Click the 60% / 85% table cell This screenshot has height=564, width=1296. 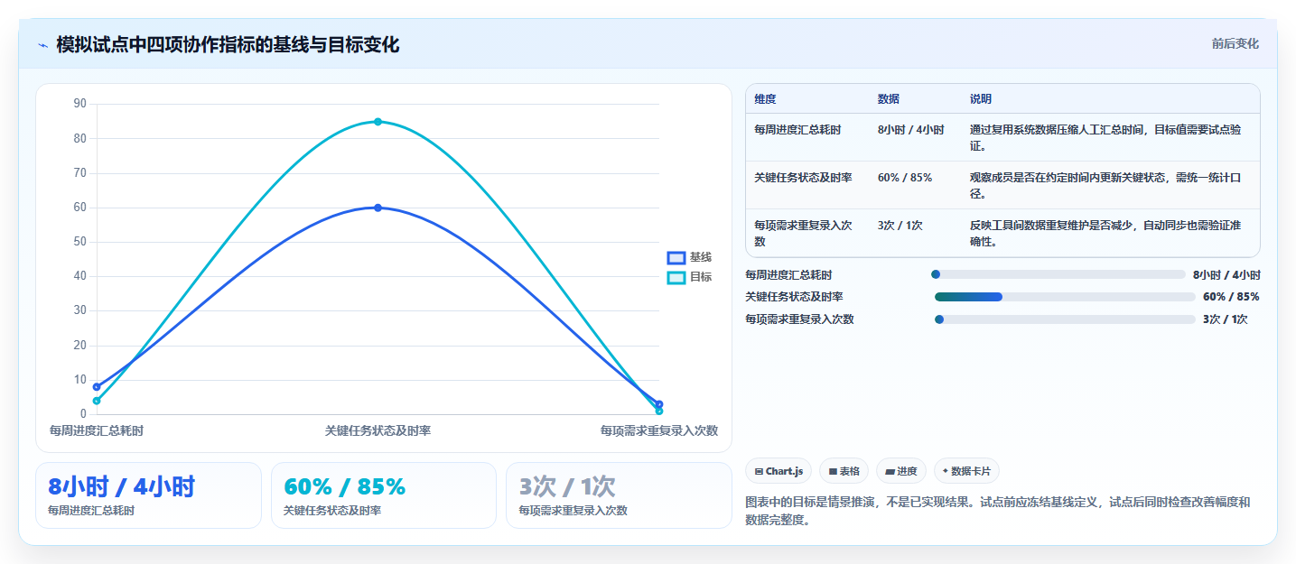(x=905, y=178)
